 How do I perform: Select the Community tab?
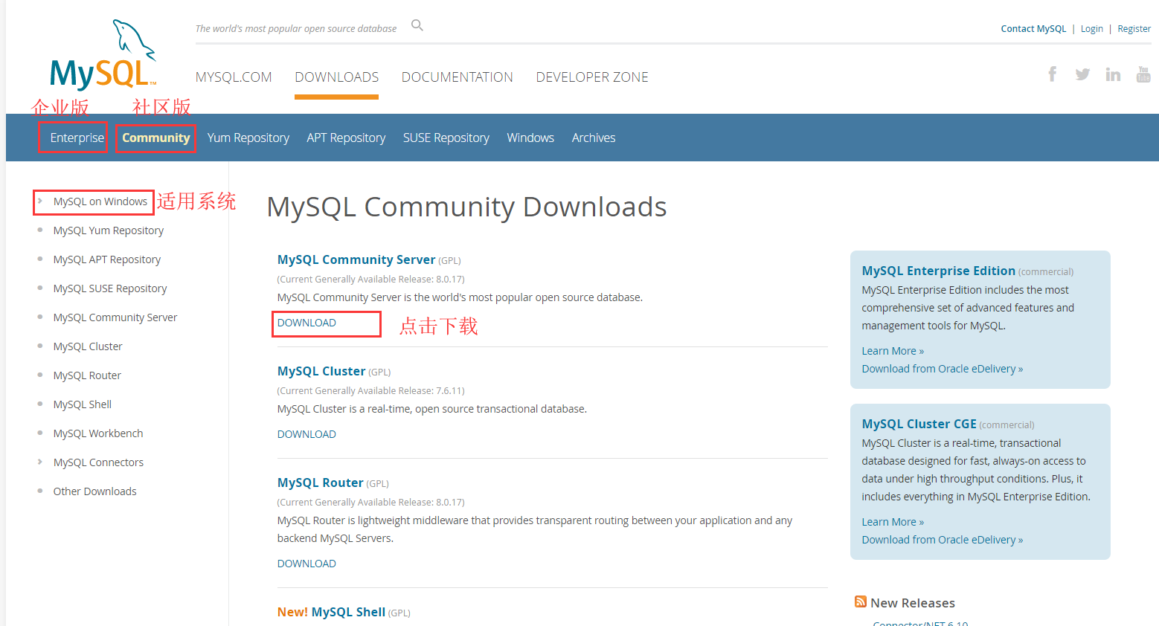(x=155, y=137)
